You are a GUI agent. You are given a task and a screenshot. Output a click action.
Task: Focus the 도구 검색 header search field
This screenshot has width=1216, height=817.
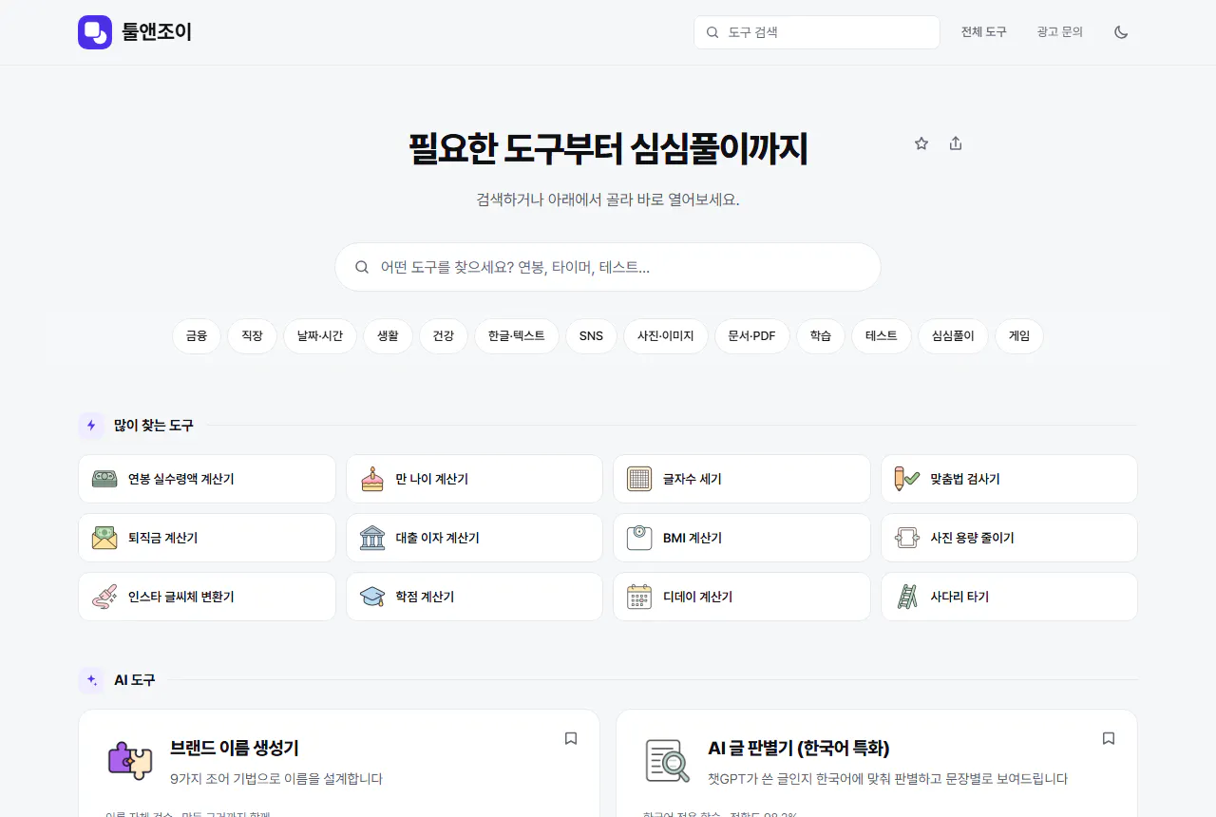[817, 32]
